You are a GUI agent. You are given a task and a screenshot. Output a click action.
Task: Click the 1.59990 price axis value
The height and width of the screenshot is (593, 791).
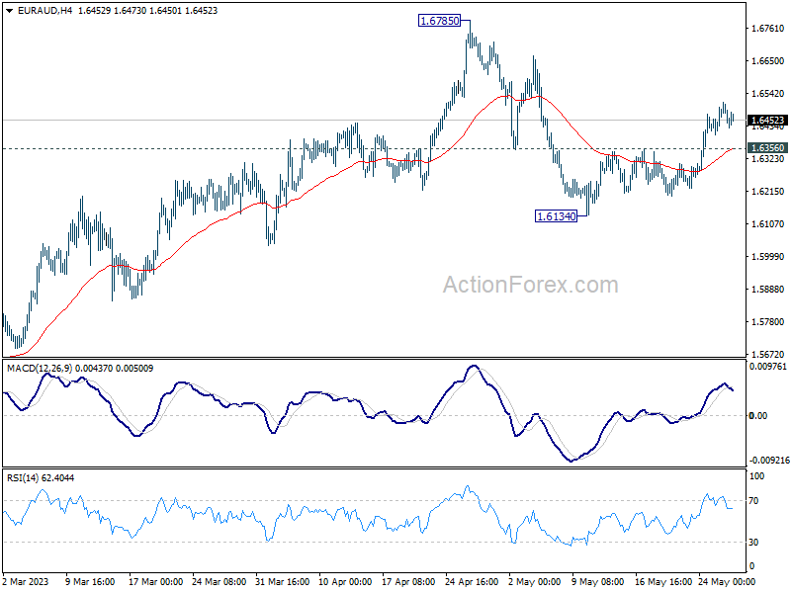[x=768, y=257]
